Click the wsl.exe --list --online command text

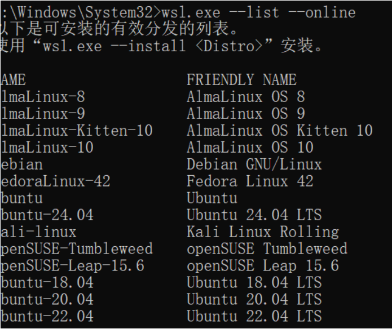tap(258, 12)
